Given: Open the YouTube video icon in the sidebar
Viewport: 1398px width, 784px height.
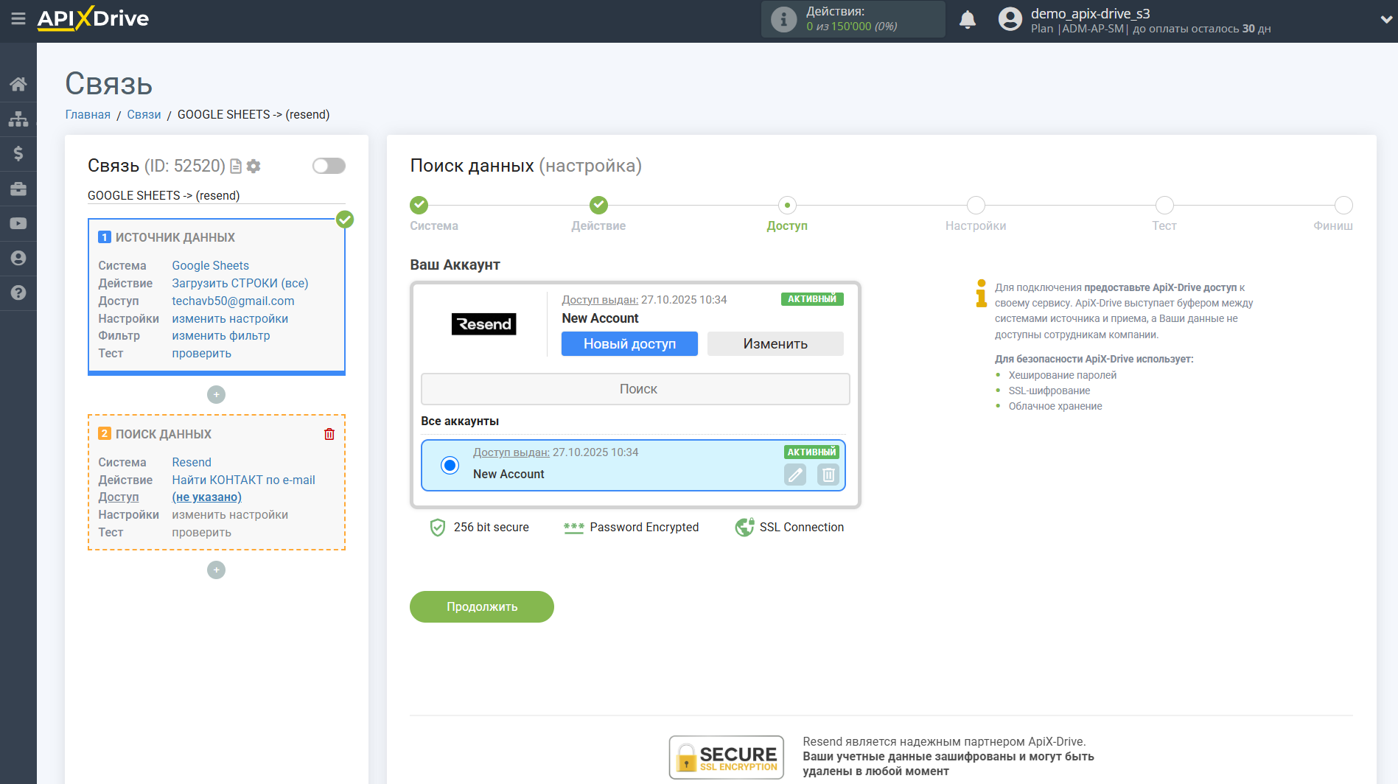Looking at the screenshot, I should pyautogui.click(x=18, y=223).
